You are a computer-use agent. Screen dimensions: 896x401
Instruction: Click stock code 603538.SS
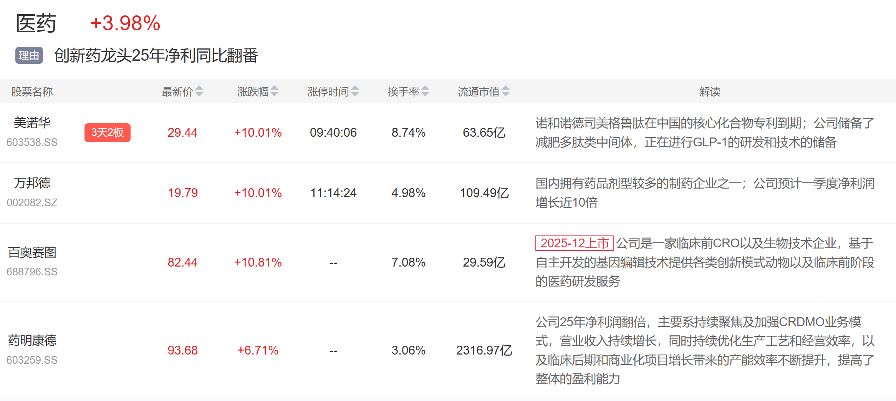tap(32, 142)
